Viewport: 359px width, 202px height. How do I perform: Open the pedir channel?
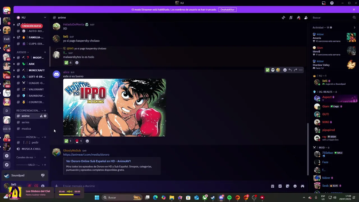click(31, 143)
